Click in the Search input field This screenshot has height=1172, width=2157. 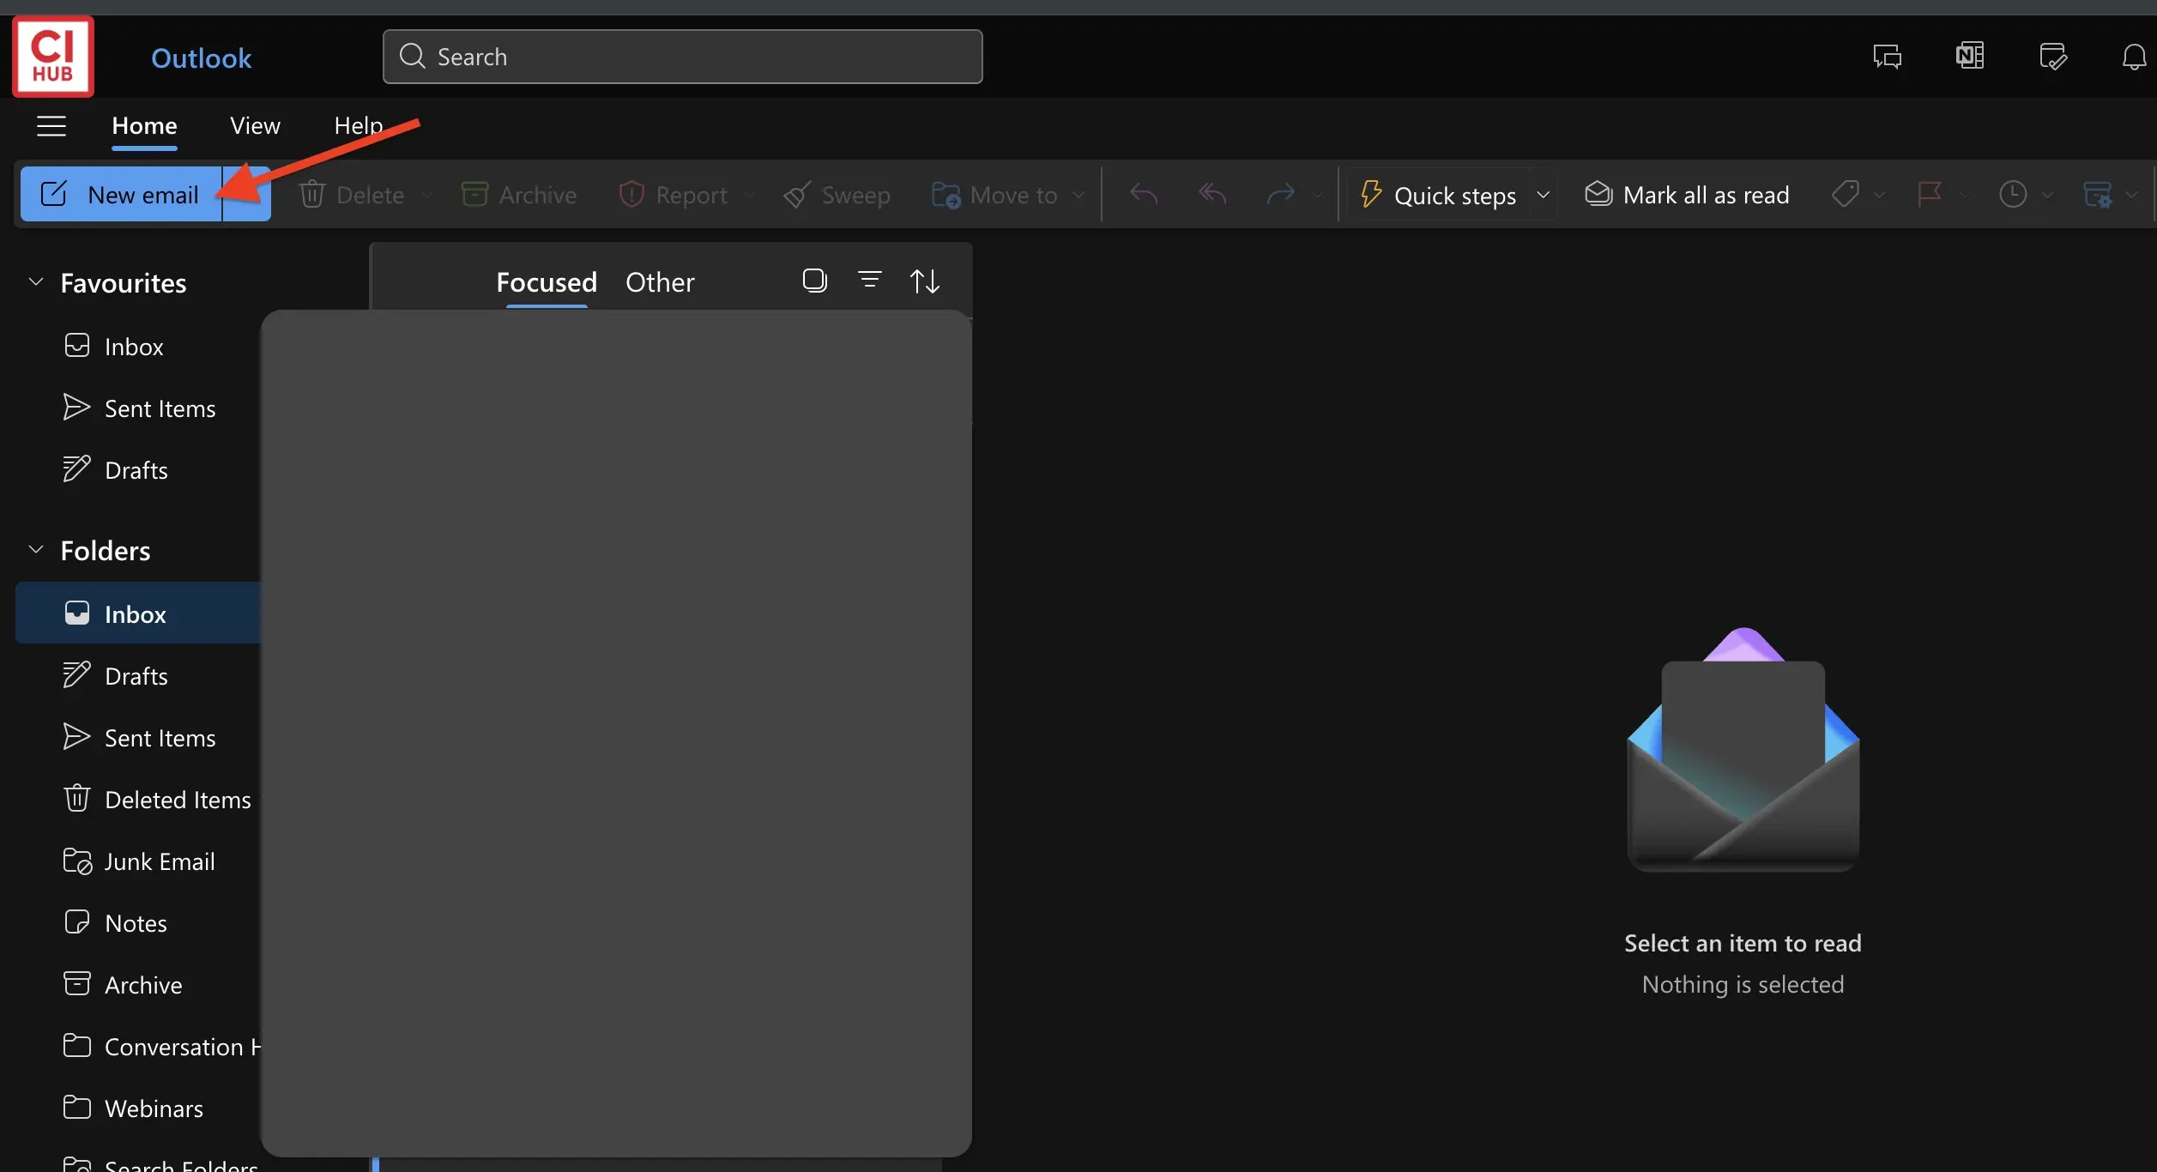click(682, 57)
